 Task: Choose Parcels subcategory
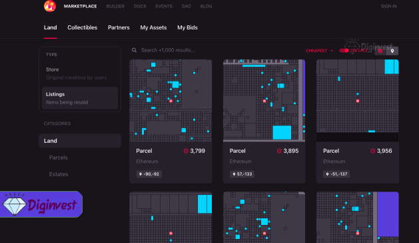[58, 158]
